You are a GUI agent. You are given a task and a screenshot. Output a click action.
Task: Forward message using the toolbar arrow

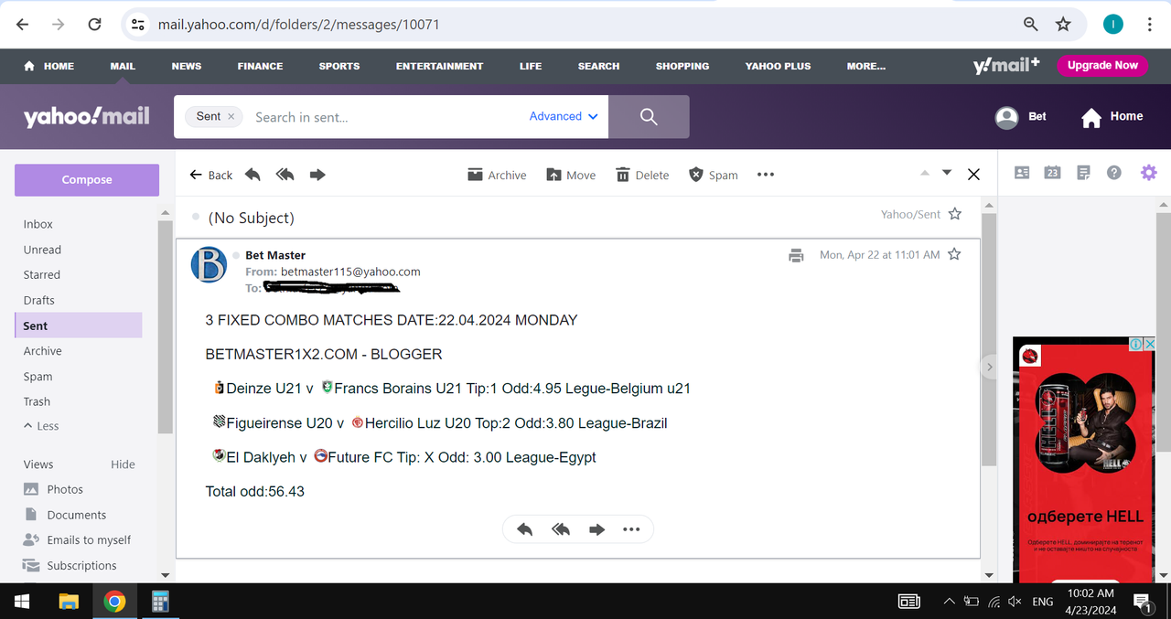tap(317, 175)
